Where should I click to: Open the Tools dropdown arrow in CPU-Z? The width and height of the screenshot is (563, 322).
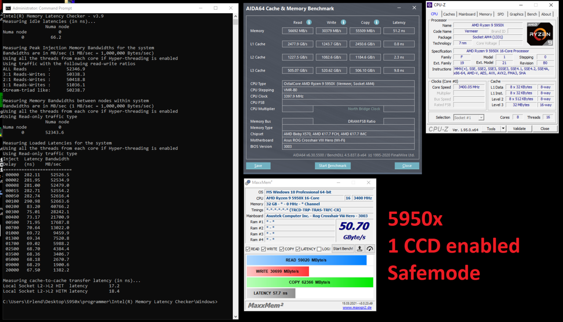(503, 129)
